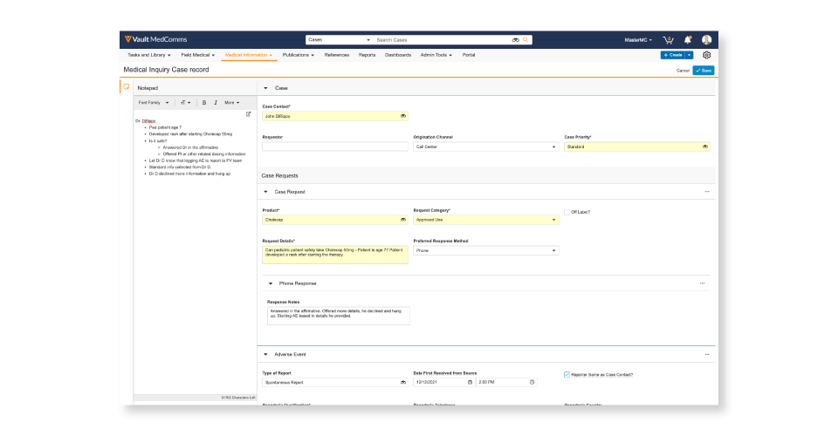Click the Cancel link

click(x=683, y=70)
